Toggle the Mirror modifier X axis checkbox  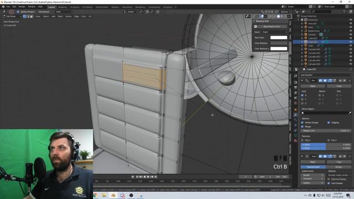[303, 96]
